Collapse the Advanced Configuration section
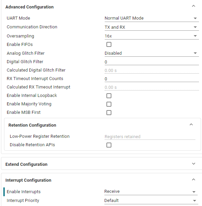The width and height of the screenshot is (202, 206). [x=193, y=6]
